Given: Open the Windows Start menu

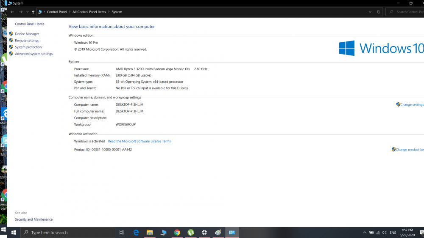Looking at the screenshot, I should coord(14,233).
